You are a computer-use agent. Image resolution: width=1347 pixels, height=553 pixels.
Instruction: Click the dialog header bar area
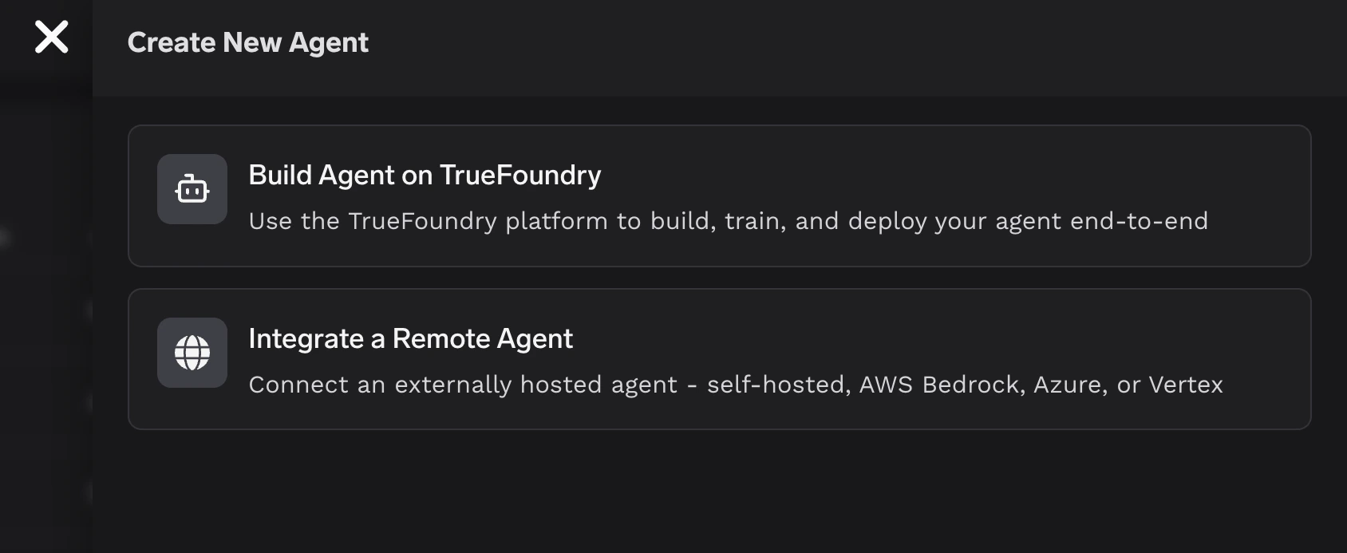tap(718, 41)
